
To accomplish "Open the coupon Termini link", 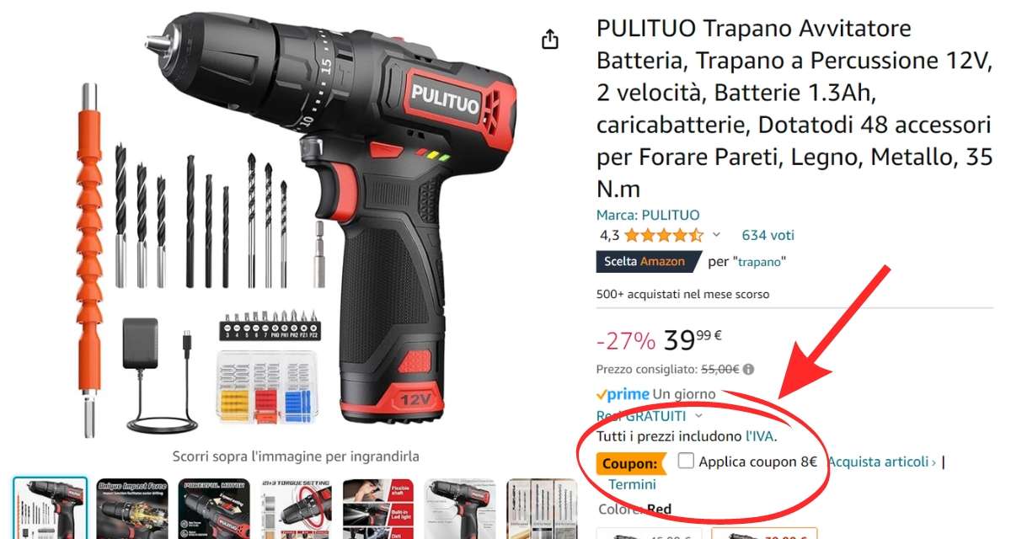I will click(x=632, y=484).
